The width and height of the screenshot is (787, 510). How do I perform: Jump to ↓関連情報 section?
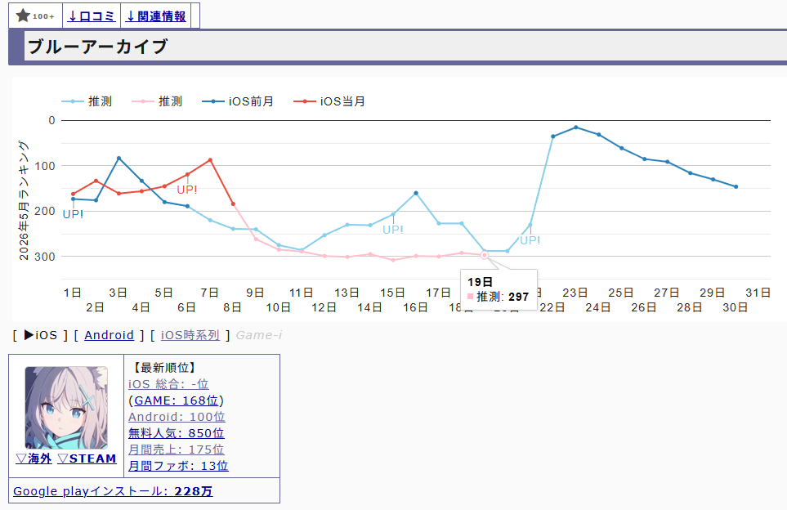point(155,16)
